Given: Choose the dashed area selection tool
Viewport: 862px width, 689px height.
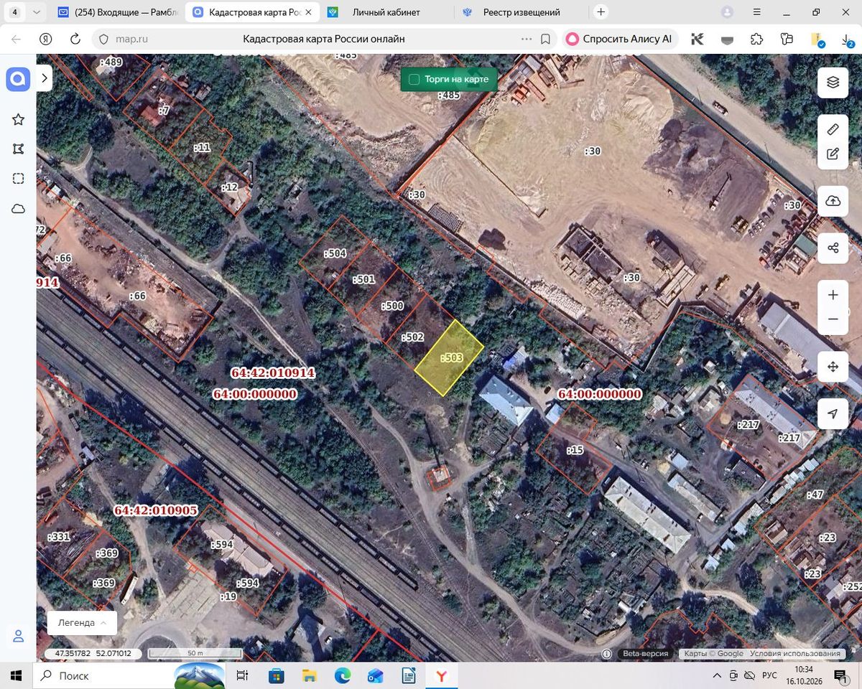Looking at the screenshot, I should [x=19, y=179].
